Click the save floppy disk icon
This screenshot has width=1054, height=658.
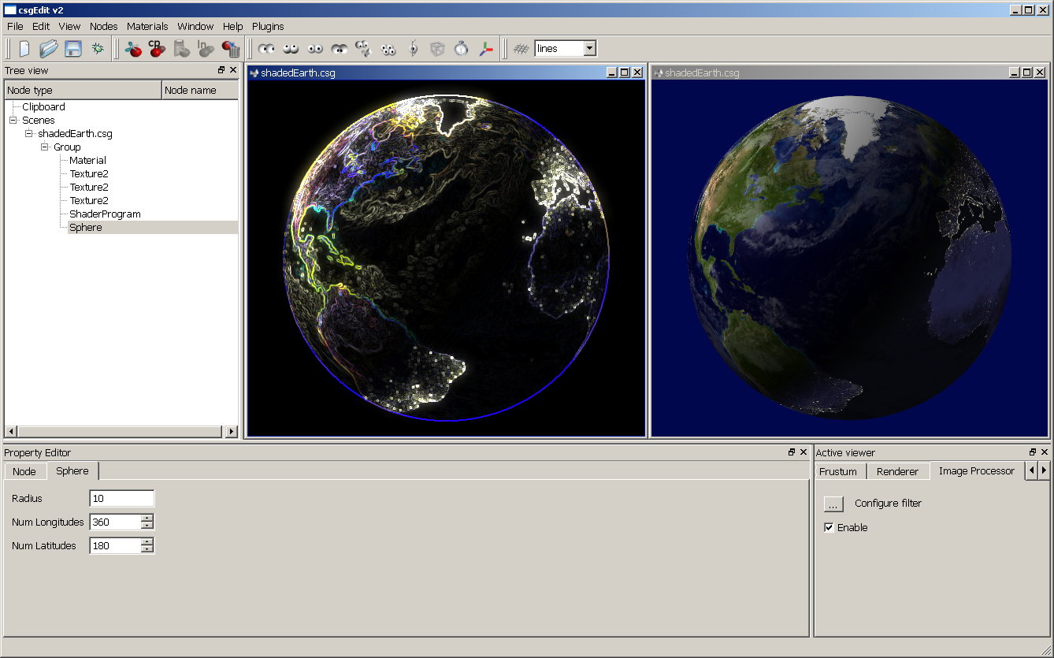point(73,49)
